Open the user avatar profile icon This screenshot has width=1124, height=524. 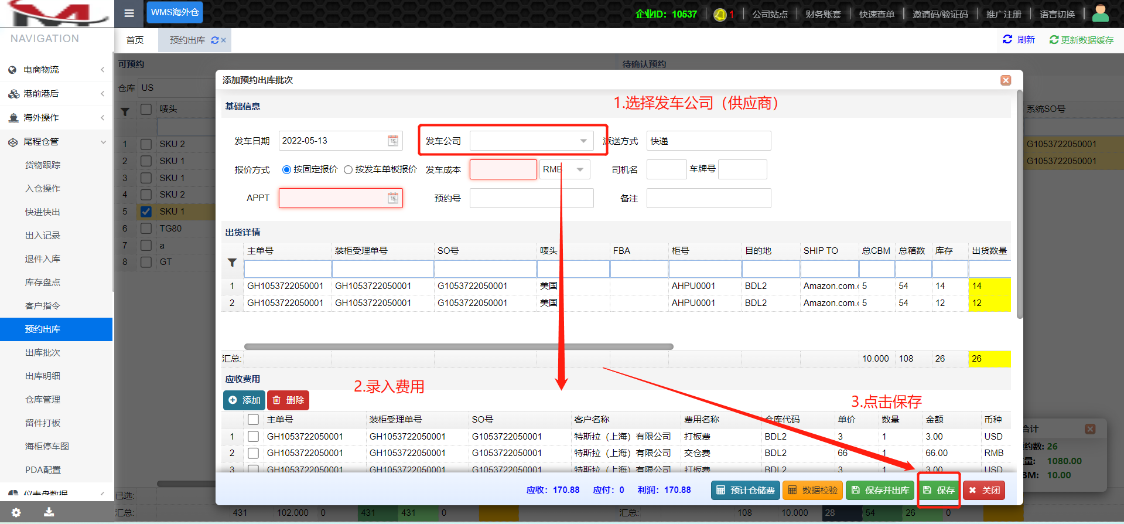(1100, 13)
